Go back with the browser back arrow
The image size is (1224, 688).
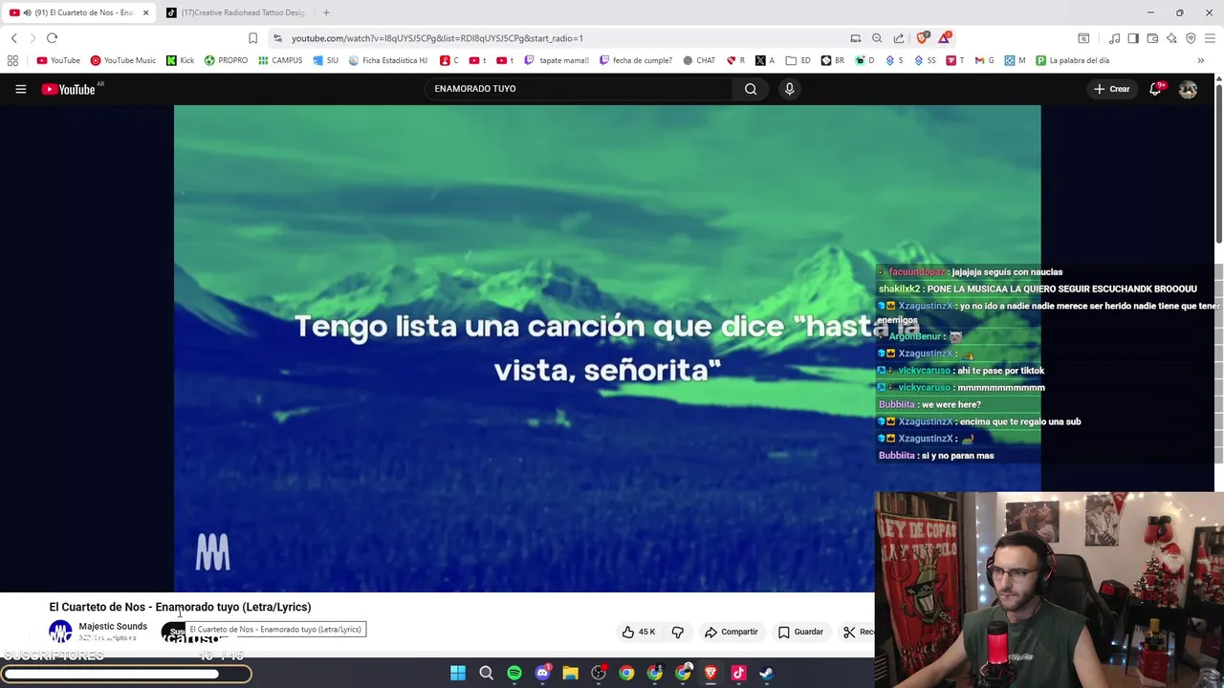13,38
